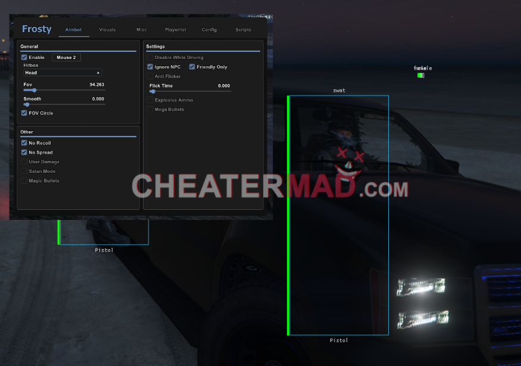
Task: Toggle Friendly Only checkbox
Action: point(192,67)
